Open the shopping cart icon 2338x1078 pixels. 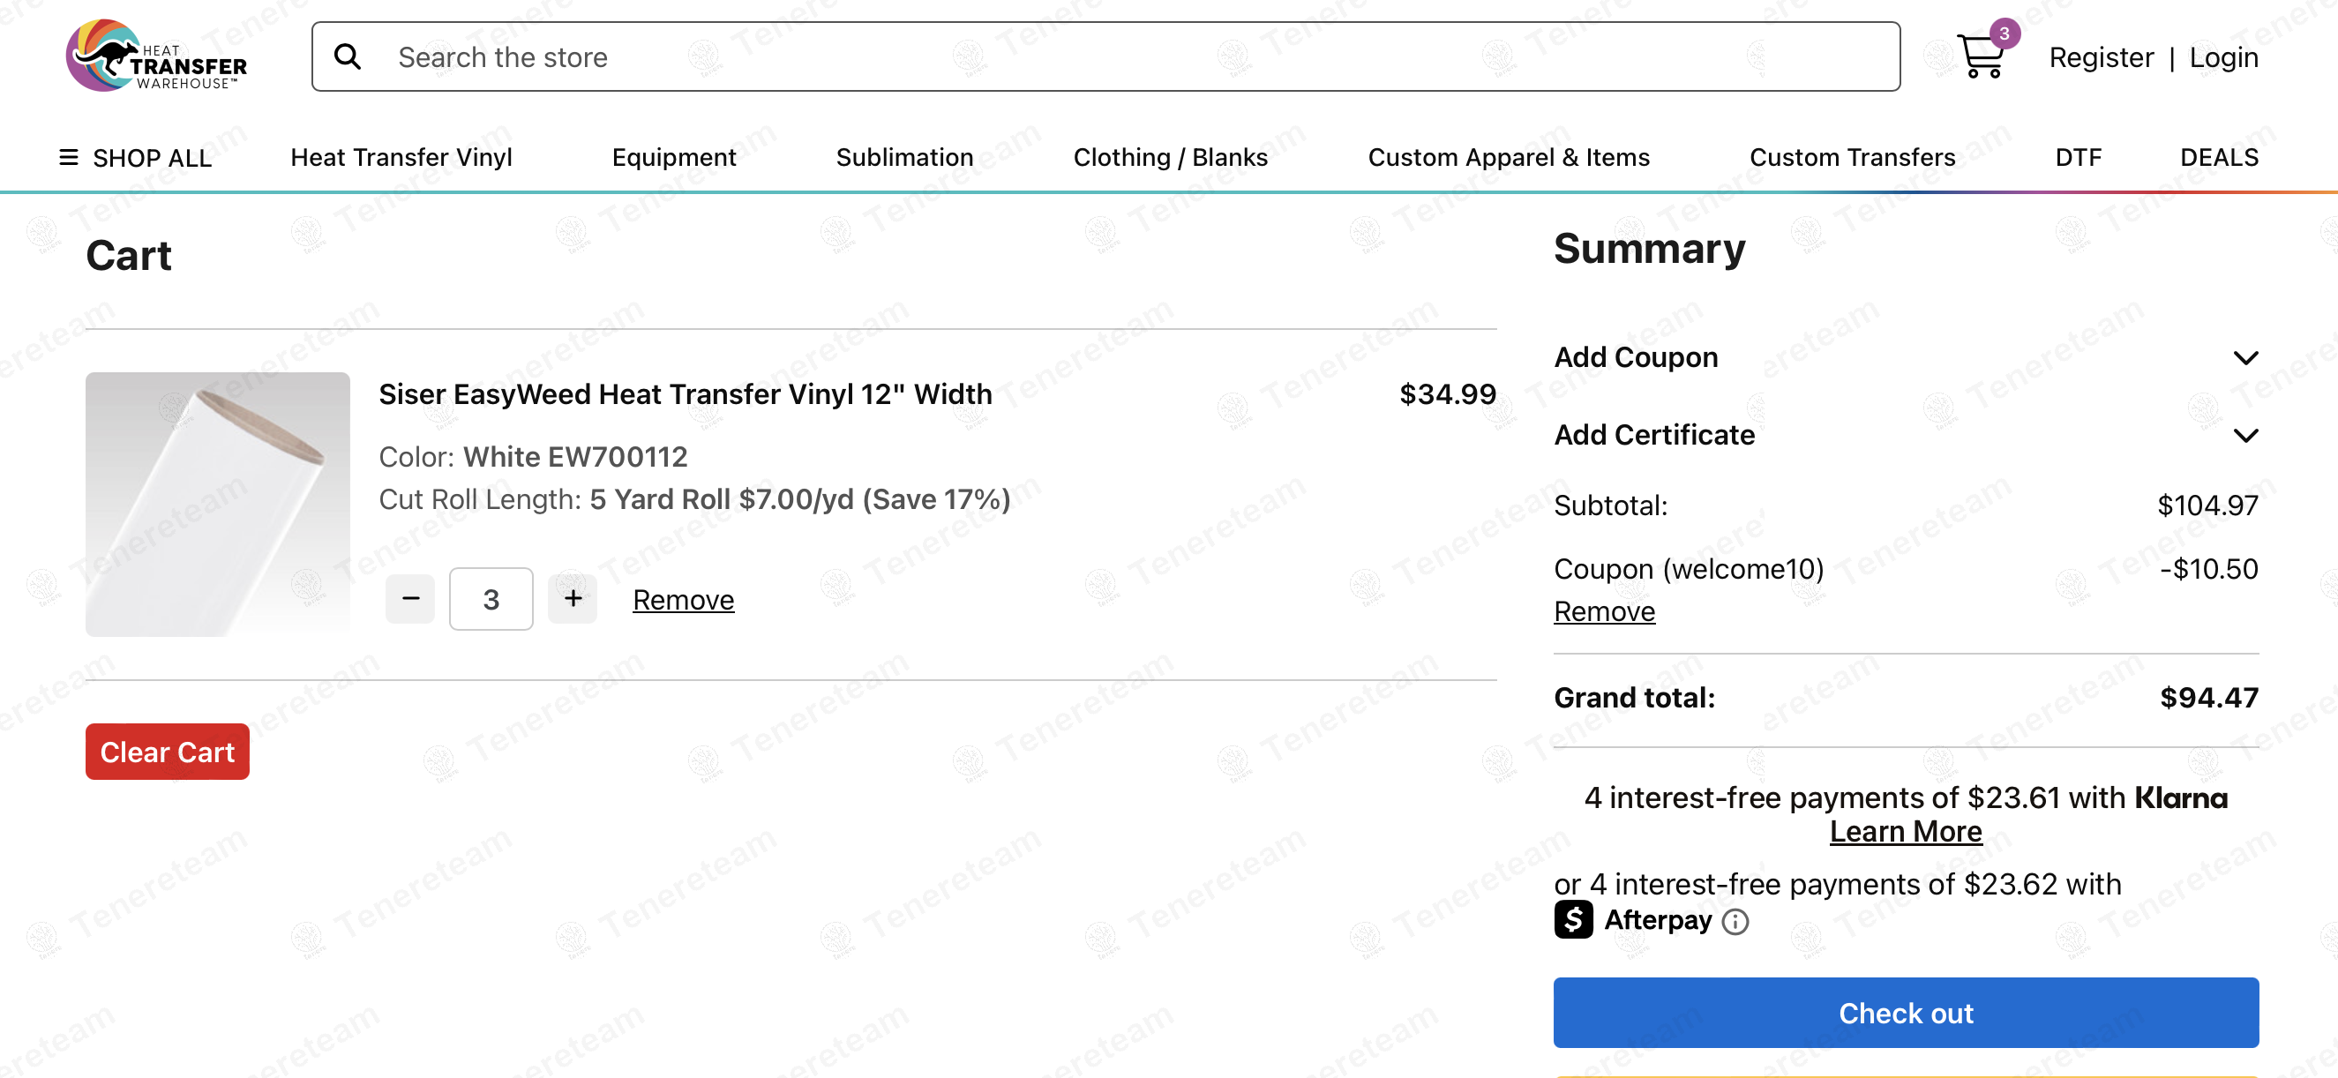[x=1982, y=56]
